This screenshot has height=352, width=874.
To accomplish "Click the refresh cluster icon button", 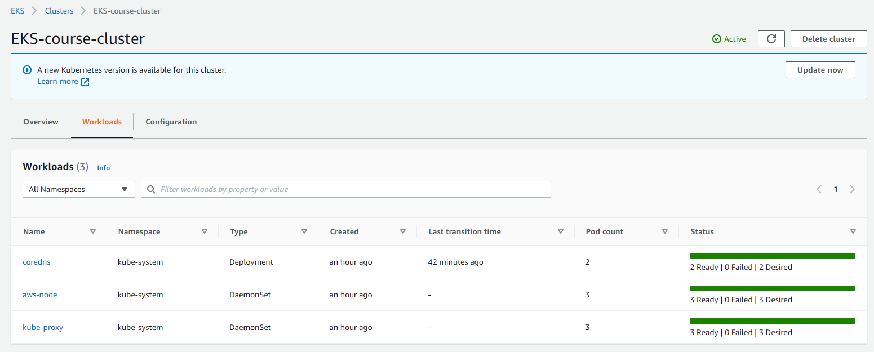I will [x=771, y=39].
